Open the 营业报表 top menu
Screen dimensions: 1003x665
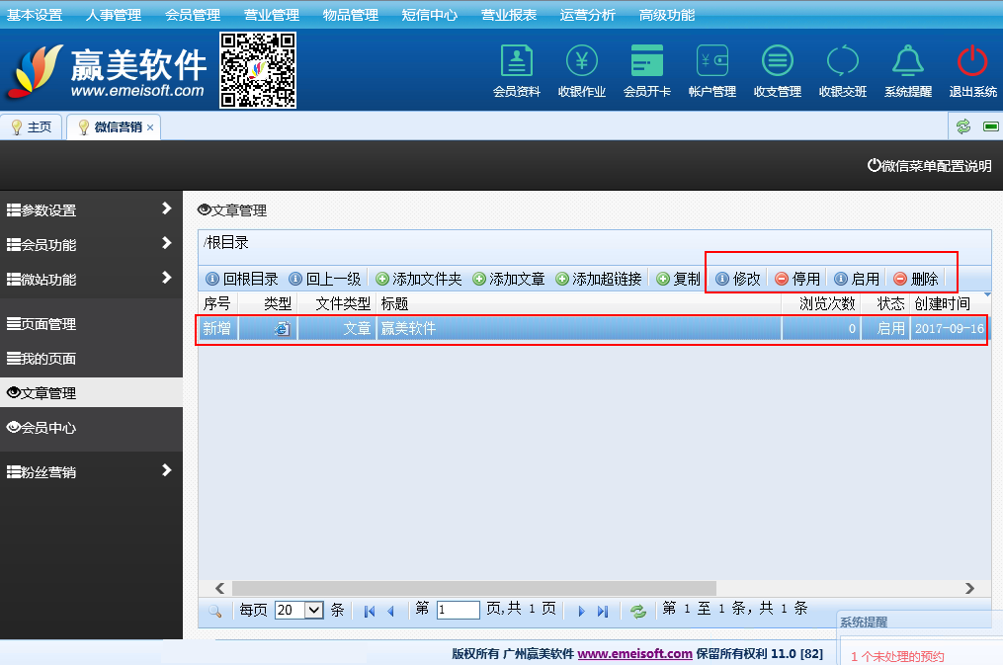point(509,15)
